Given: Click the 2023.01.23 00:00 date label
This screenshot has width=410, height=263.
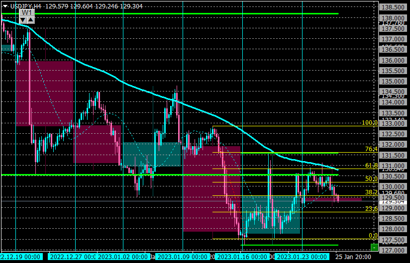Looking at the screenshot, I should tap(302, 257).
